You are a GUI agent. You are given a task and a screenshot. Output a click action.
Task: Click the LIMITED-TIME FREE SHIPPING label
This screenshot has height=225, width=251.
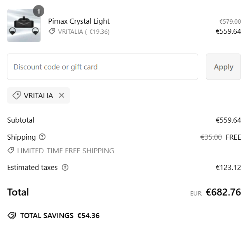point(66,151)
